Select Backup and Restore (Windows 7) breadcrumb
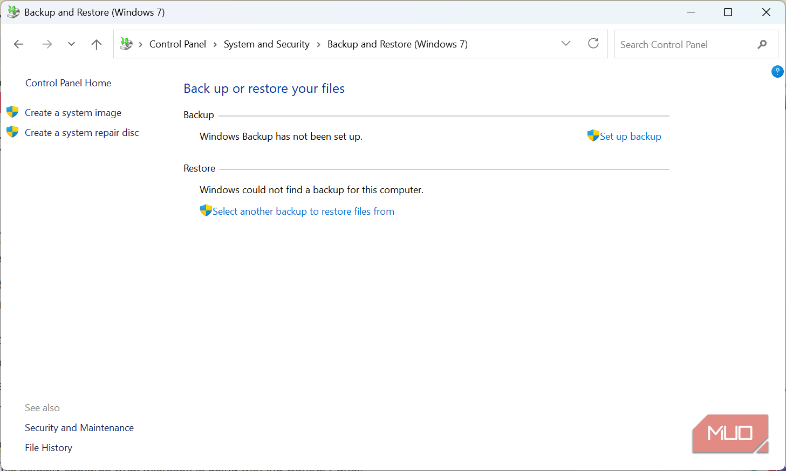This screenshot has height=471, width=786. [x=398, y=44]
